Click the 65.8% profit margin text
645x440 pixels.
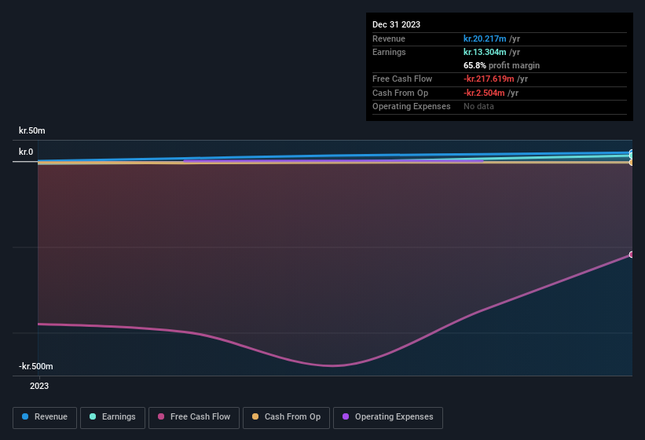click(501, 65)
